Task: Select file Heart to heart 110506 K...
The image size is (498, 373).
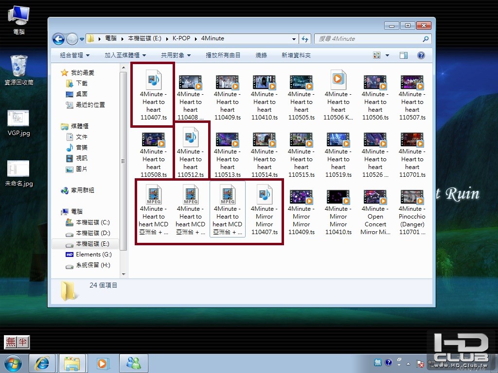Action: pos(338,95)
